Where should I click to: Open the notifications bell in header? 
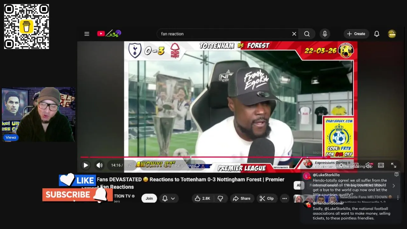(377, 34)
